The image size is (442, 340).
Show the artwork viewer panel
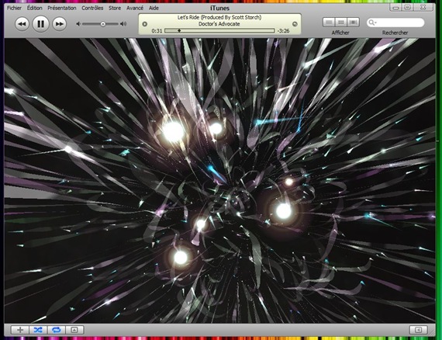(x=74, y=330)
